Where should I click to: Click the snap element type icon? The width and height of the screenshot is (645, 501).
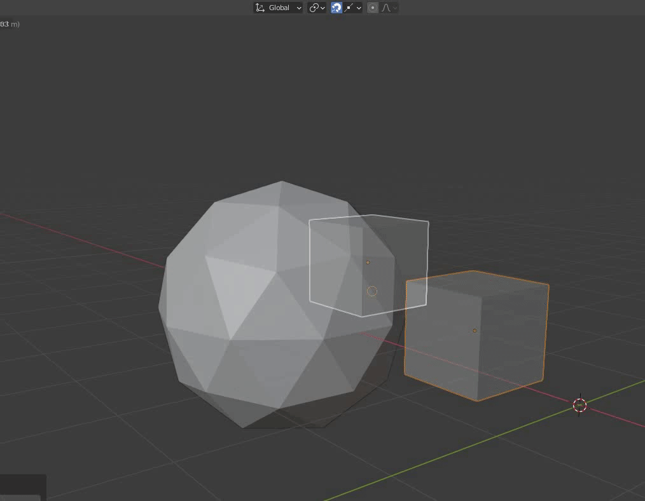point(350,8)
